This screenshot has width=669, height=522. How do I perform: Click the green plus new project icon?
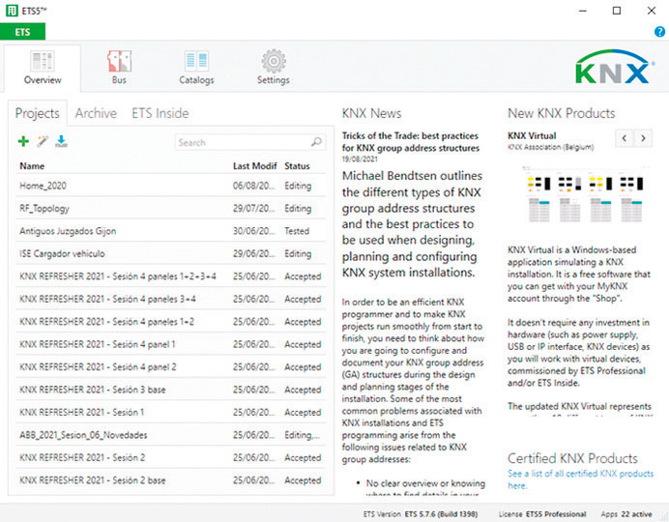pos(23,141)
